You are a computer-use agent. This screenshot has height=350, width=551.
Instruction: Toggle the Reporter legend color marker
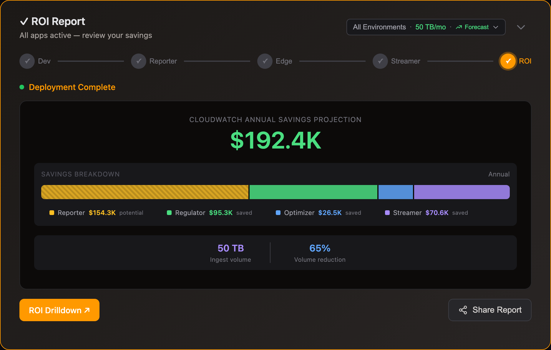[x=52, y=212]
